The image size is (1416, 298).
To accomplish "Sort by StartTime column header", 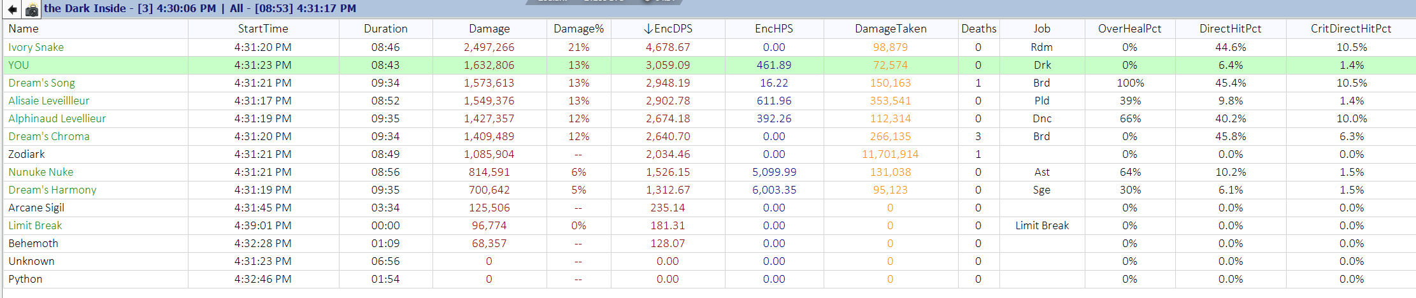I will pos(263,29).
